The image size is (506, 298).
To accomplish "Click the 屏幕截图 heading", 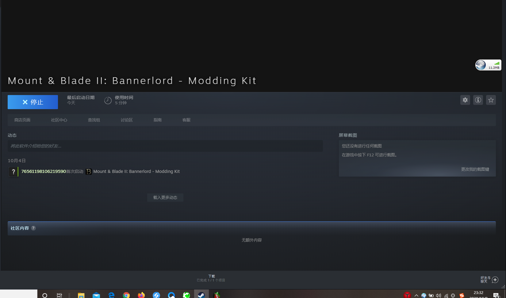I will [348, 135].
